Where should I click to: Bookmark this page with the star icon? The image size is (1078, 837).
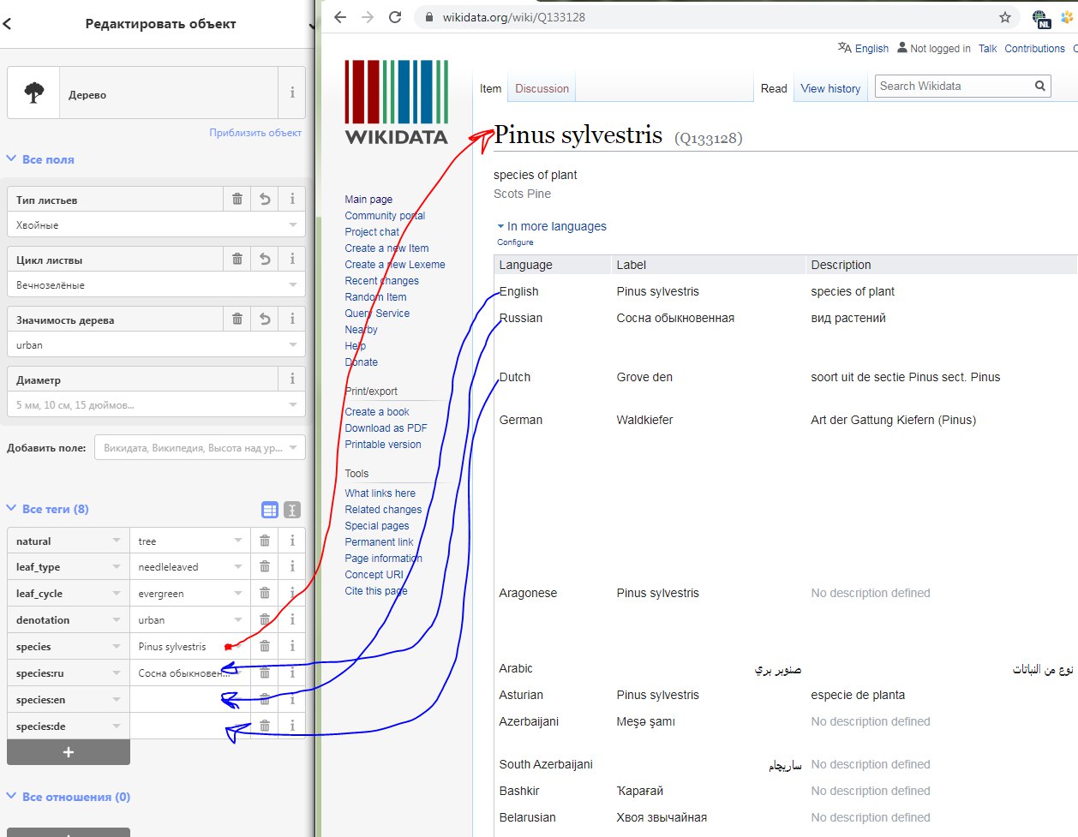(x=1005, y=17)
